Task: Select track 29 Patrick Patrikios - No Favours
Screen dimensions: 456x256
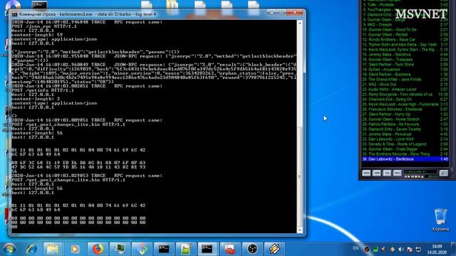Action: pyautogui.click(x=405, y=124)
